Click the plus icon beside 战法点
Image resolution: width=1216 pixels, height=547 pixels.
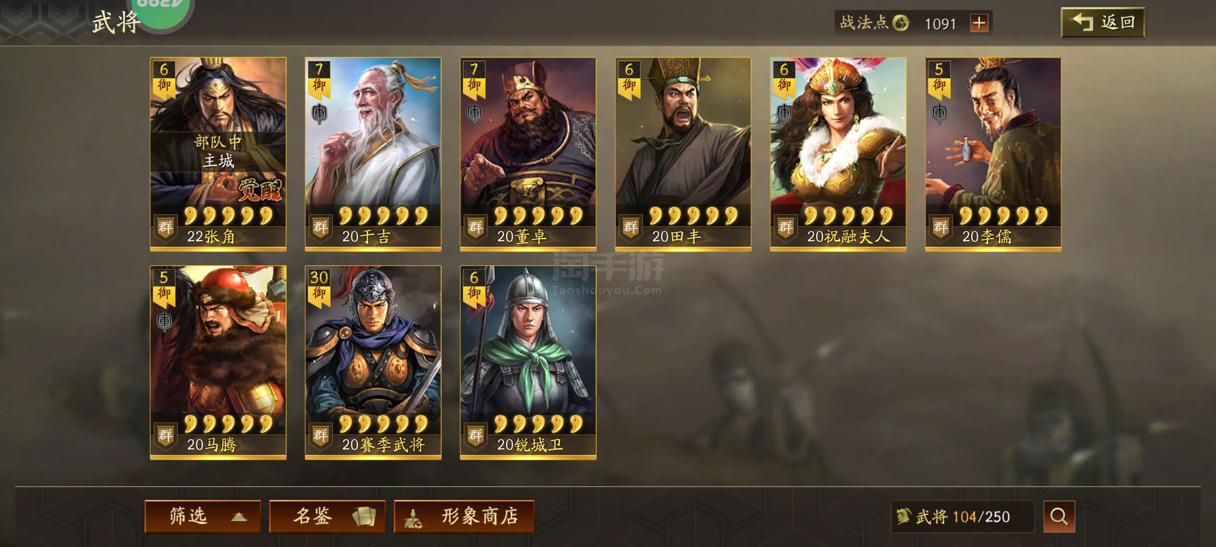(979, 23)
